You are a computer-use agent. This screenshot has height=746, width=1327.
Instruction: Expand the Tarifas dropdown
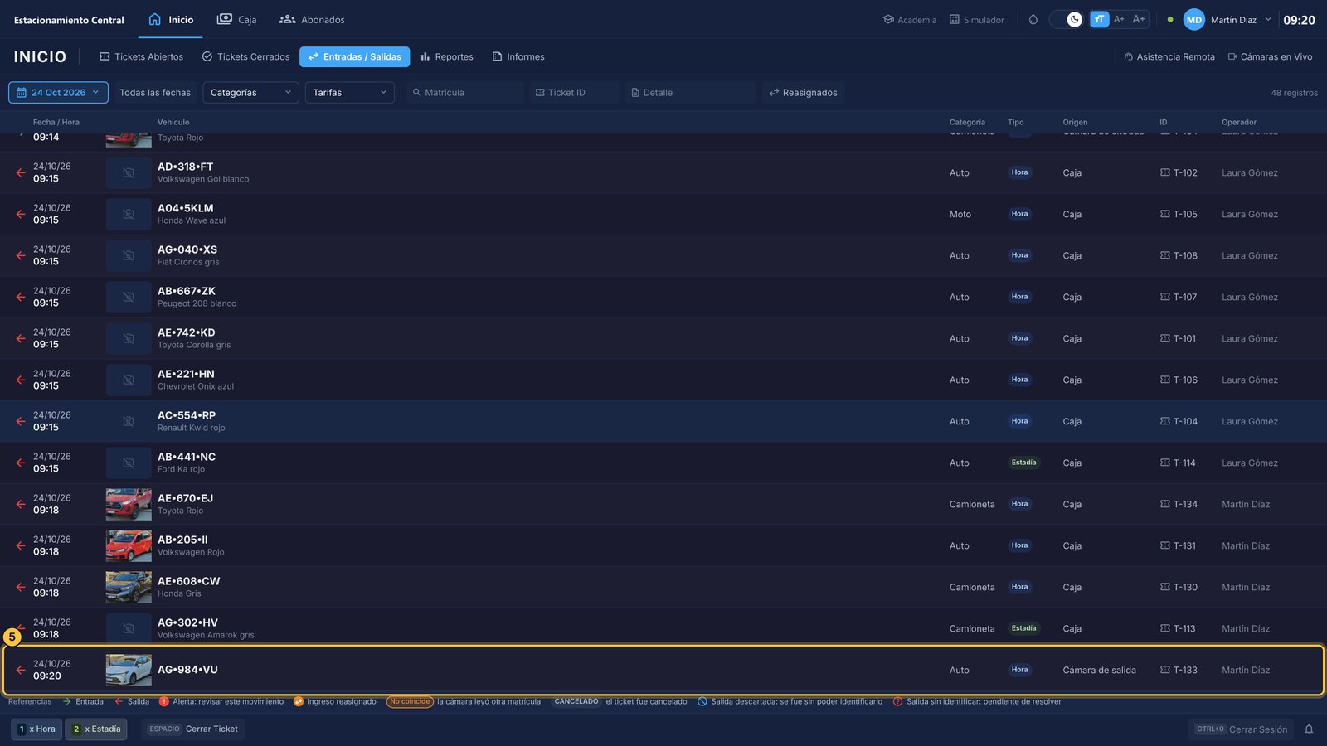(x=350, y=93)
